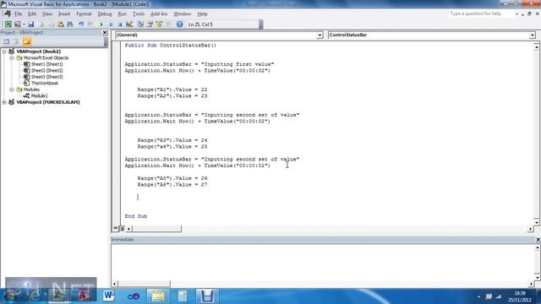This screenshot has width=541, height=304.
Task: Open the Windows Start orb
Action: 10,296
